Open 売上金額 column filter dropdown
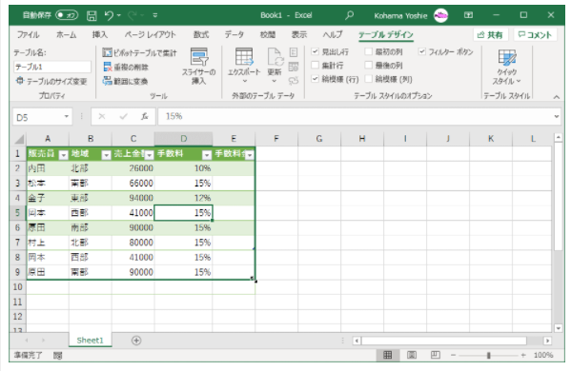Screen dimensions: 571x371 click(150, 155)
